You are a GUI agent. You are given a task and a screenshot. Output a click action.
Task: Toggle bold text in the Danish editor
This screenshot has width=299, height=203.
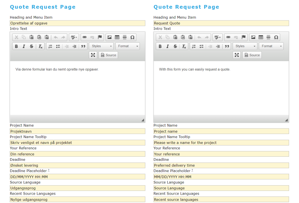pyautogui.click(x=16, y=46)
